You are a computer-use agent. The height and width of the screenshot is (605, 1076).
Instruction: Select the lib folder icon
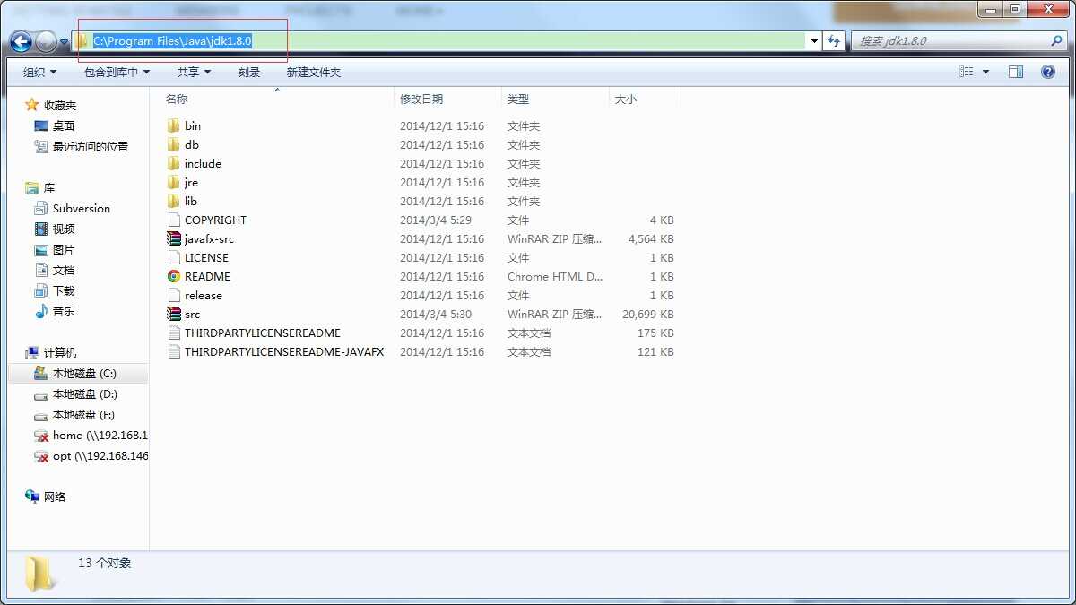tap(174, 201)
